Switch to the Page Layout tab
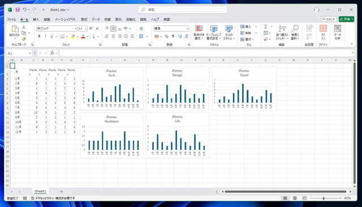 pyautogui.click(x=66, y=19)
